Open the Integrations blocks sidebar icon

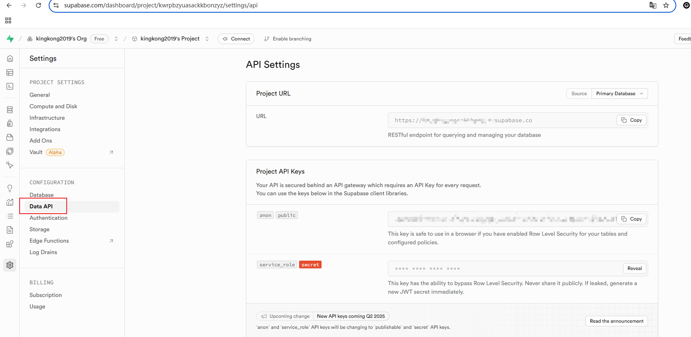(10, 244)
